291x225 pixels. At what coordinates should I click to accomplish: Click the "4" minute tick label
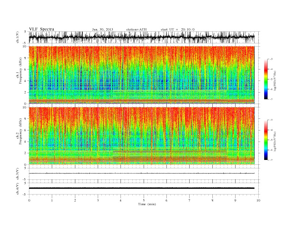point(121,200)
